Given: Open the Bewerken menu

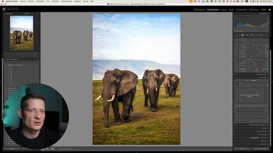Looking at the screenshot, I should 31,1.
